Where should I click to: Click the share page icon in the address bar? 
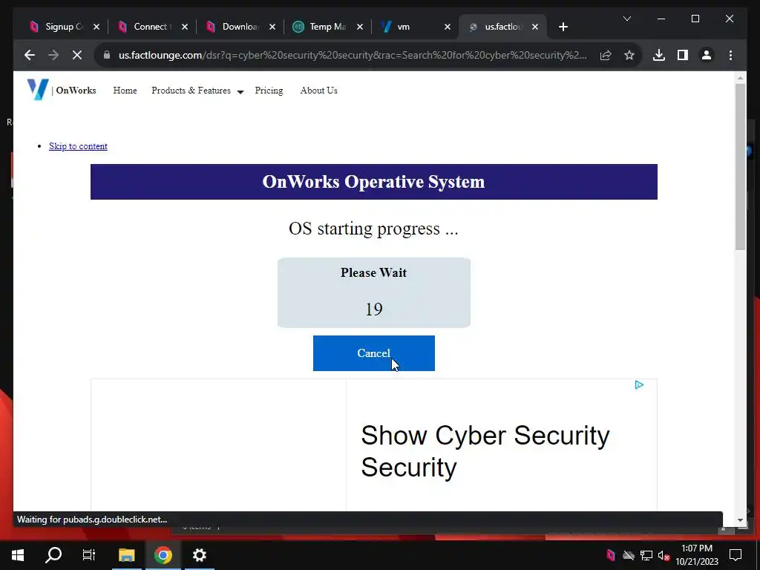click(606, 55)
